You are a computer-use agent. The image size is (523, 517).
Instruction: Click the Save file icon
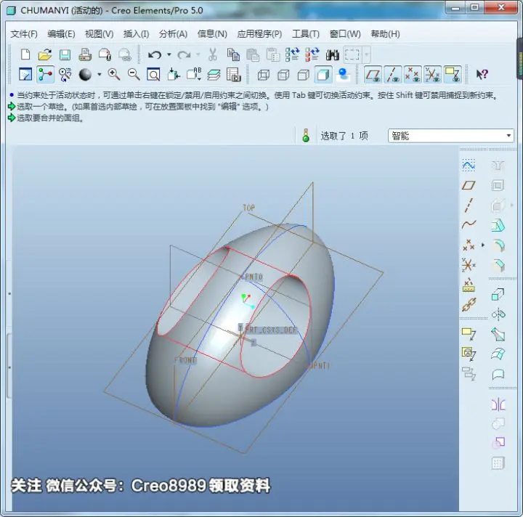coord(65,54)
